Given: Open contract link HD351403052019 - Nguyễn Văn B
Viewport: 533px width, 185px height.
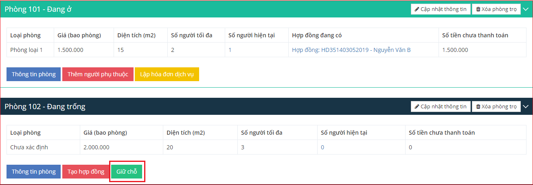Looking at the screenshot, I should (351, 50).
